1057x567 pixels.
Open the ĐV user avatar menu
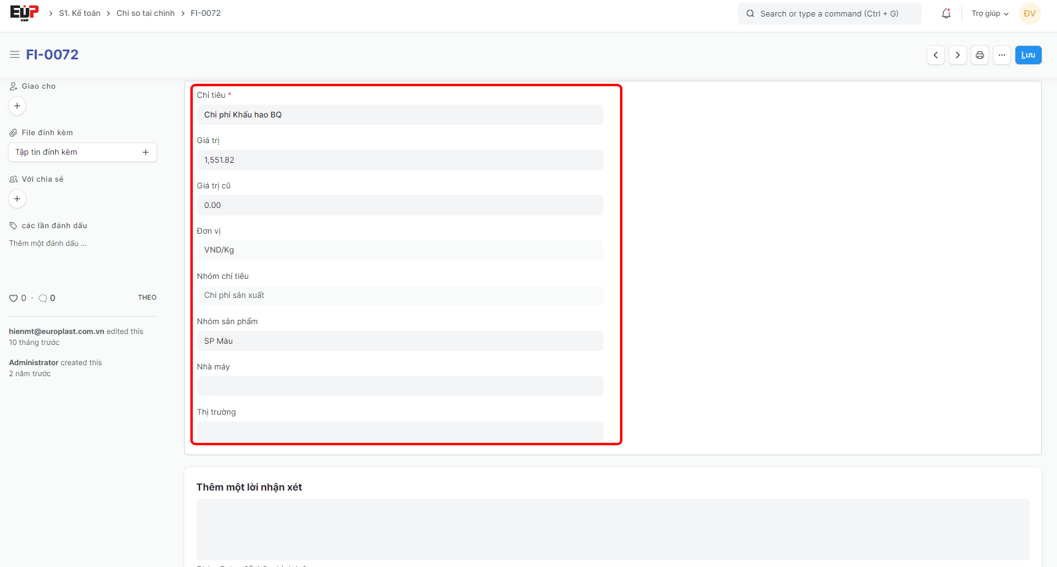click(1029, 13)
